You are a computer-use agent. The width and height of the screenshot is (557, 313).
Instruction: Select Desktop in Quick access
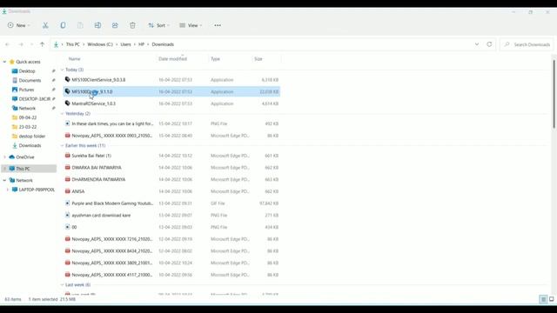pos(27,71)
